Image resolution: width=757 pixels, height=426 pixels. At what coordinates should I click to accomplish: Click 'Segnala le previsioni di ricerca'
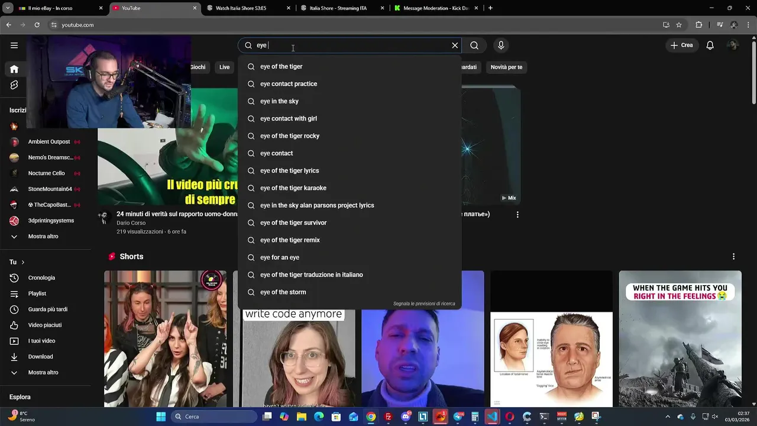coord(424,304)
